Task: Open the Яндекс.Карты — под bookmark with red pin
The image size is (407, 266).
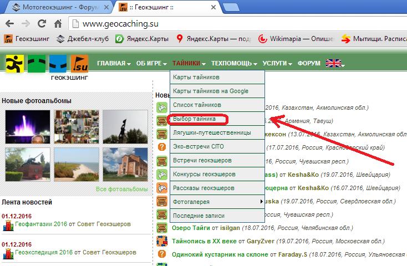Action: (213, 39)
